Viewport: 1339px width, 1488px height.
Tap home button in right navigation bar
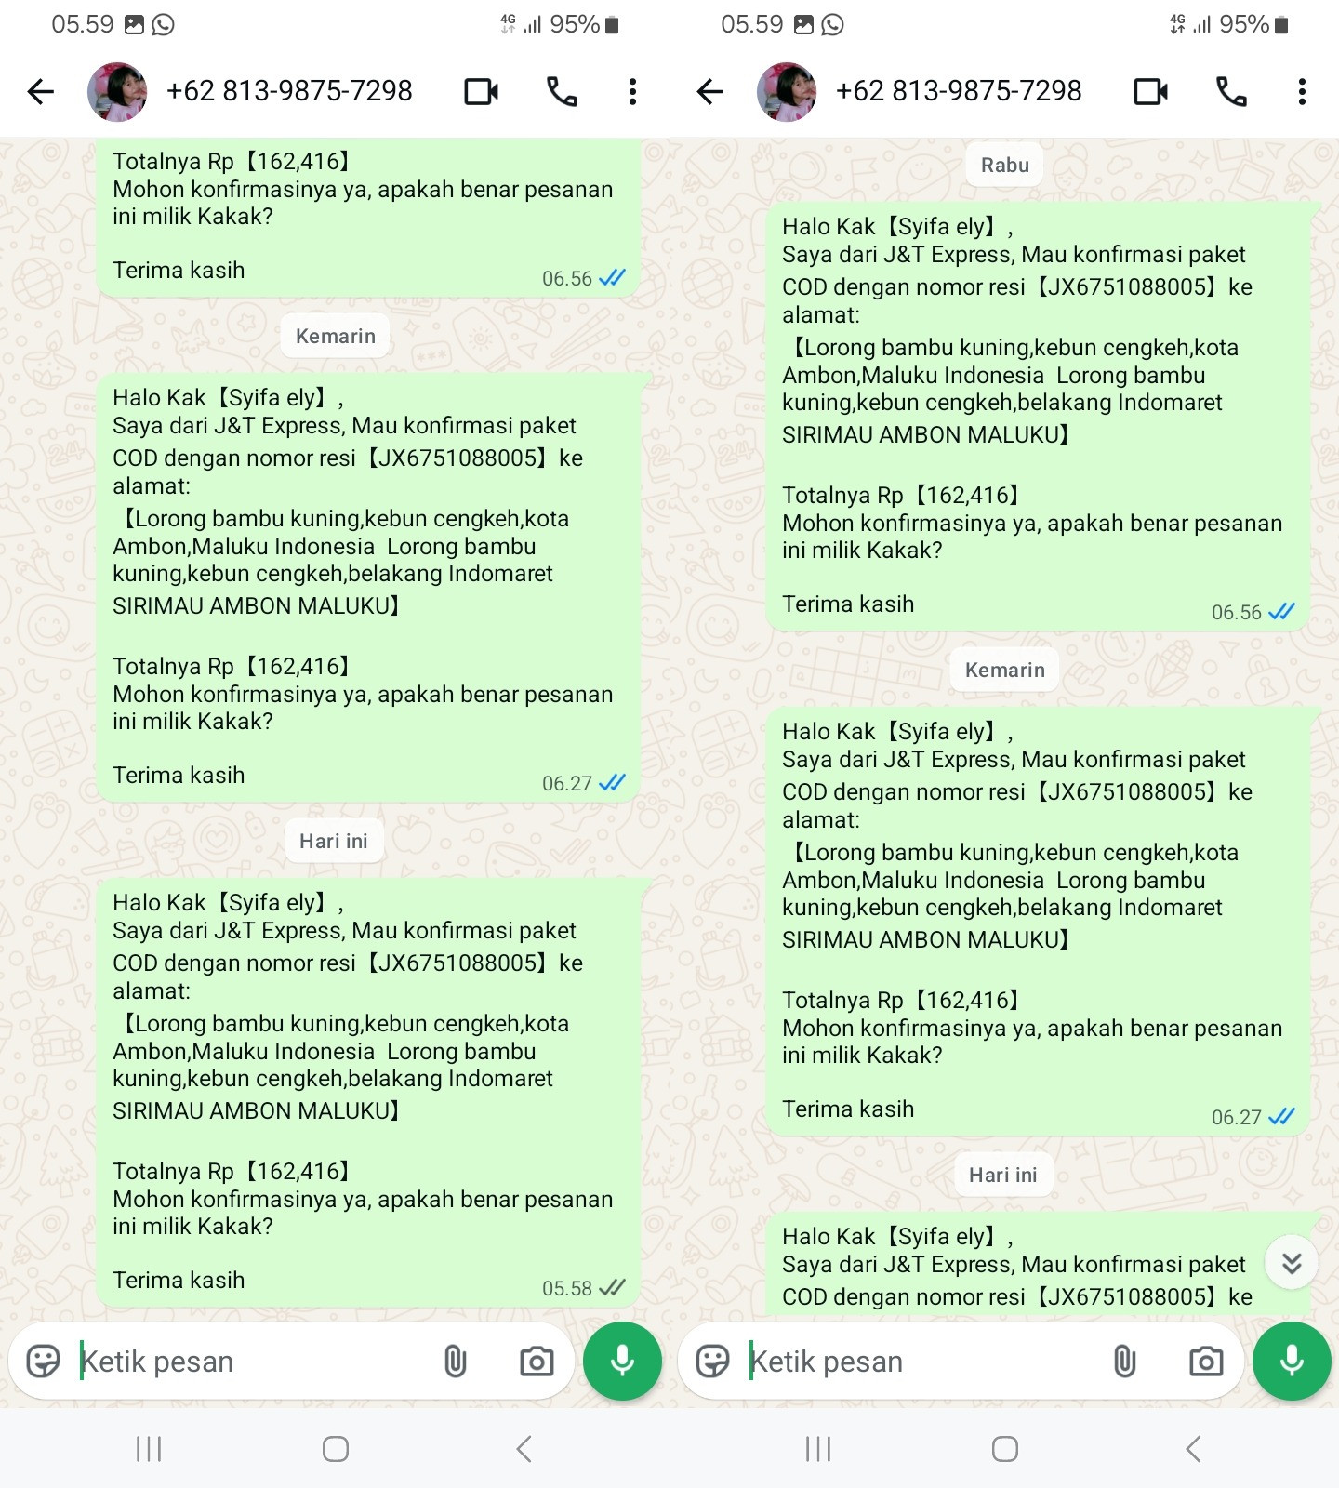pos(1005,1449)
